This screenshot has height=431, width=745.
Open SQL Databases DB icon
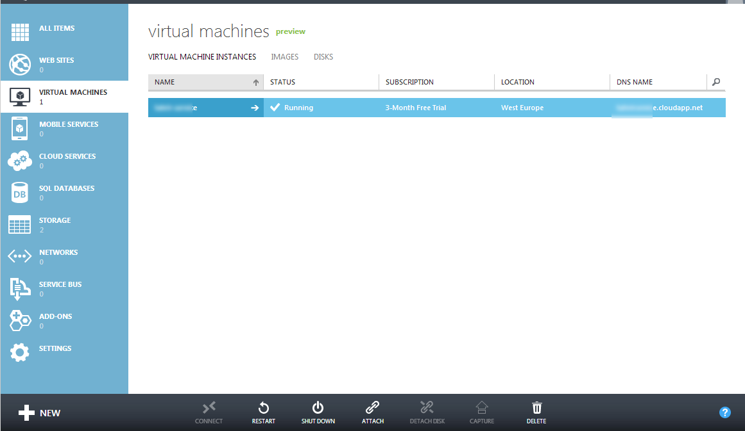(x=19, y=193)
